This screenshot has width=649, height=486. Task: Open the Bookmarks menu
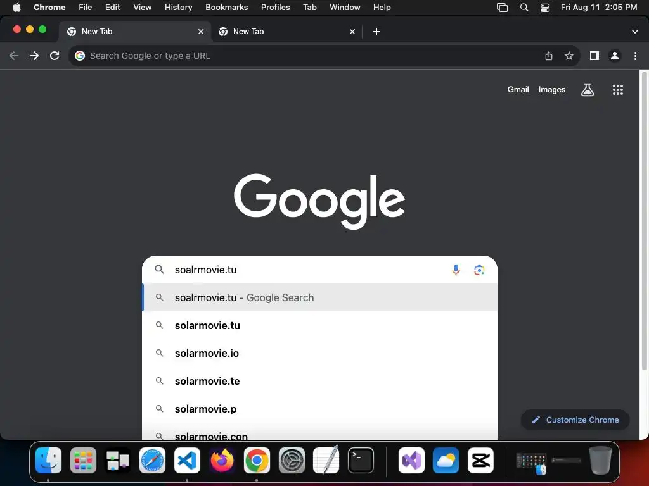226,8
